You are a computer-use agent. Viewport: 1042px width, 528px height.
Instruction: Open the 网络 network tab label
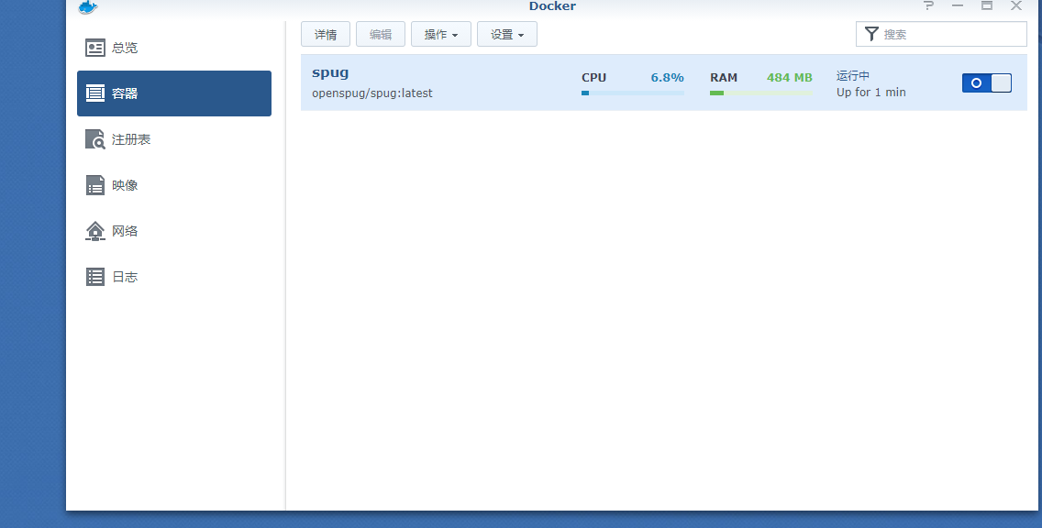125,231
